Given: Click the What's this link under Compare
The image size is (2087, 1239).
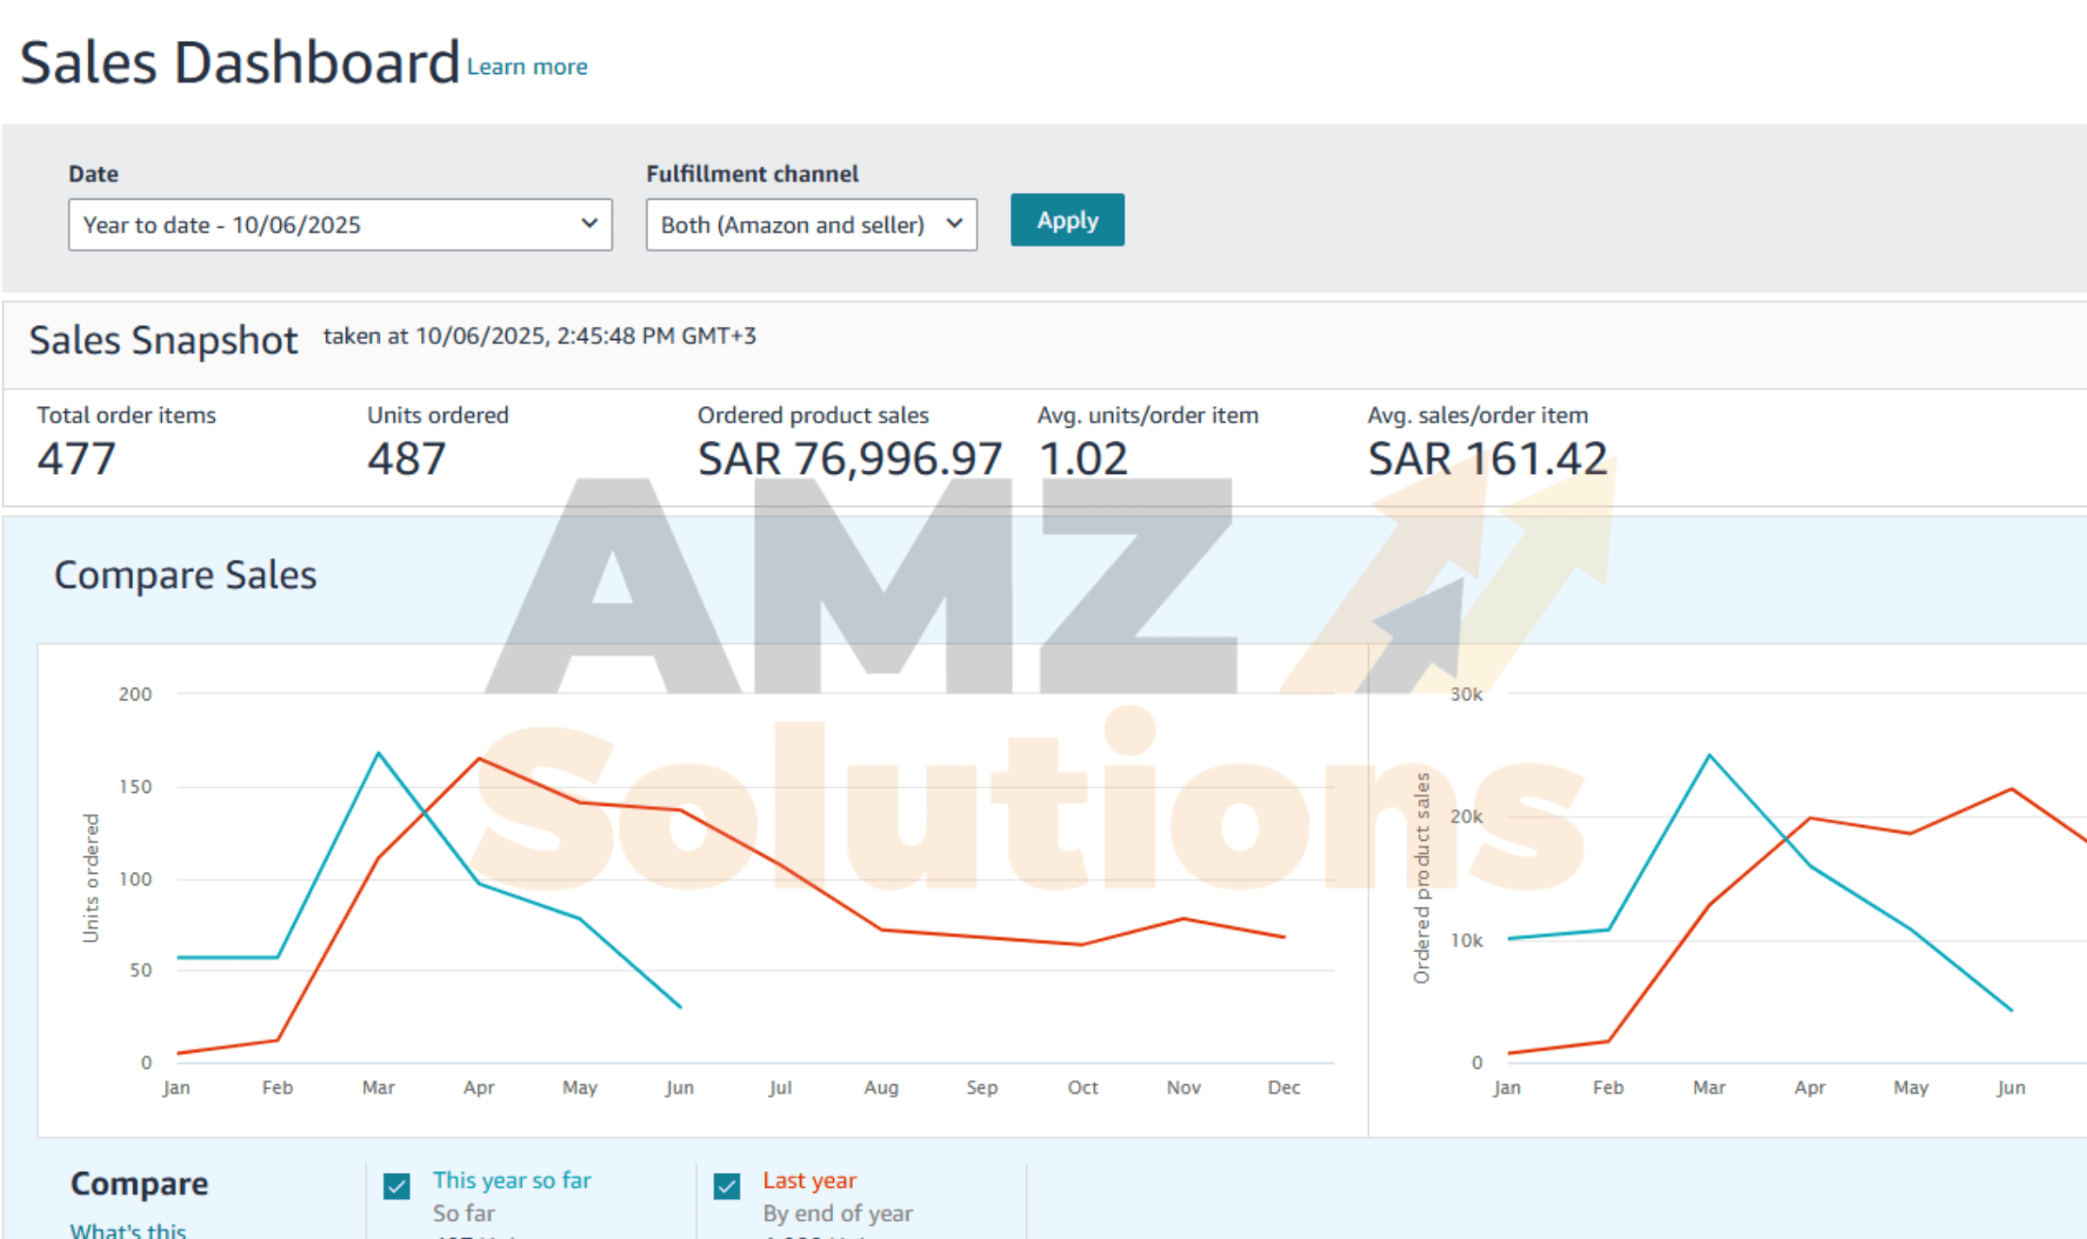Looking at the screenshot, I should coord(128,1229).
